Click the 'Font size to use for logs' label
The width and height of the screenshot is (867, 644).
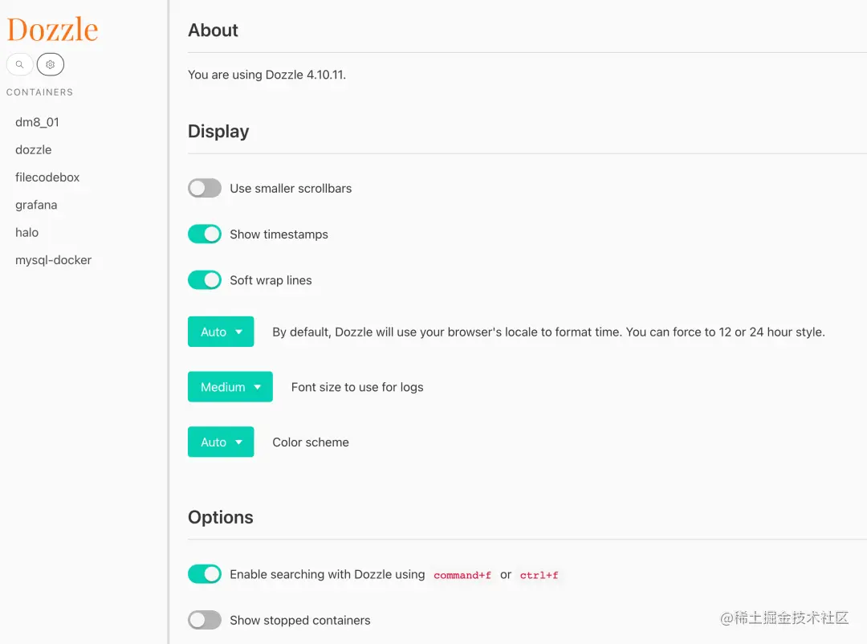[357, 387]
